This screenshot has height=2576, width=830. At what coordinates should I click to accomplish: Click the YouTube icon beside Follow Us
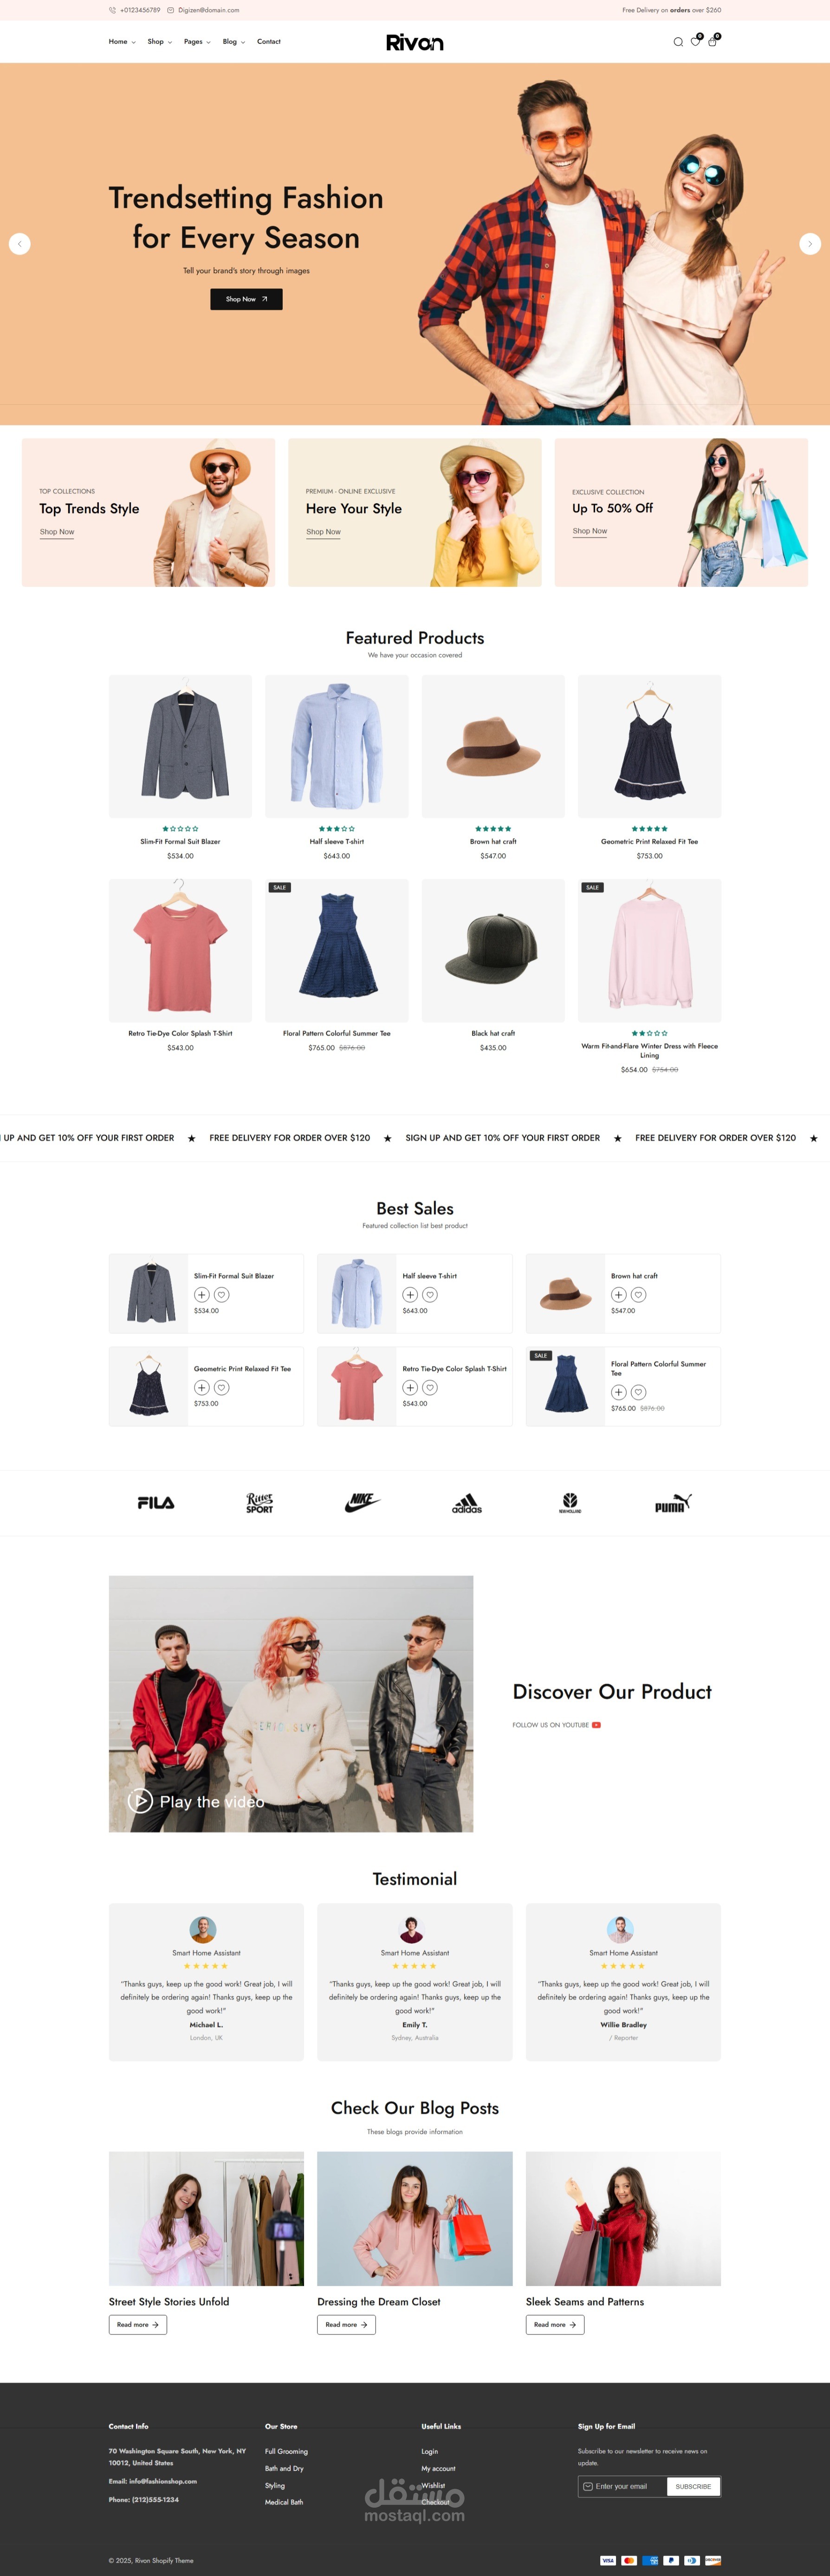(x=597, y=1725)
